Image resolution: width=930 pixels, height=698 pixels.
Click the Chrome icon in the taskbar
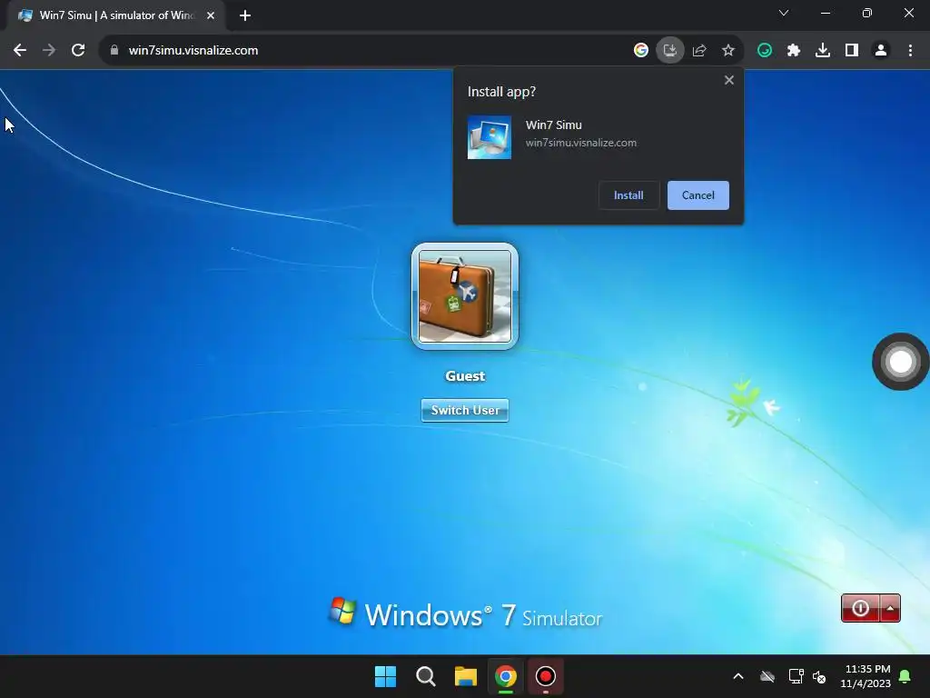pos(505,676)
